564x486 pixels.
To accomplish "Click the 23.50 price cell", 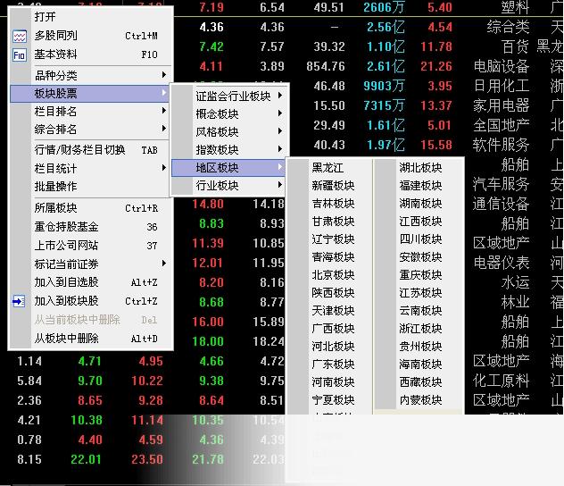I will click(x=147, y=459).
